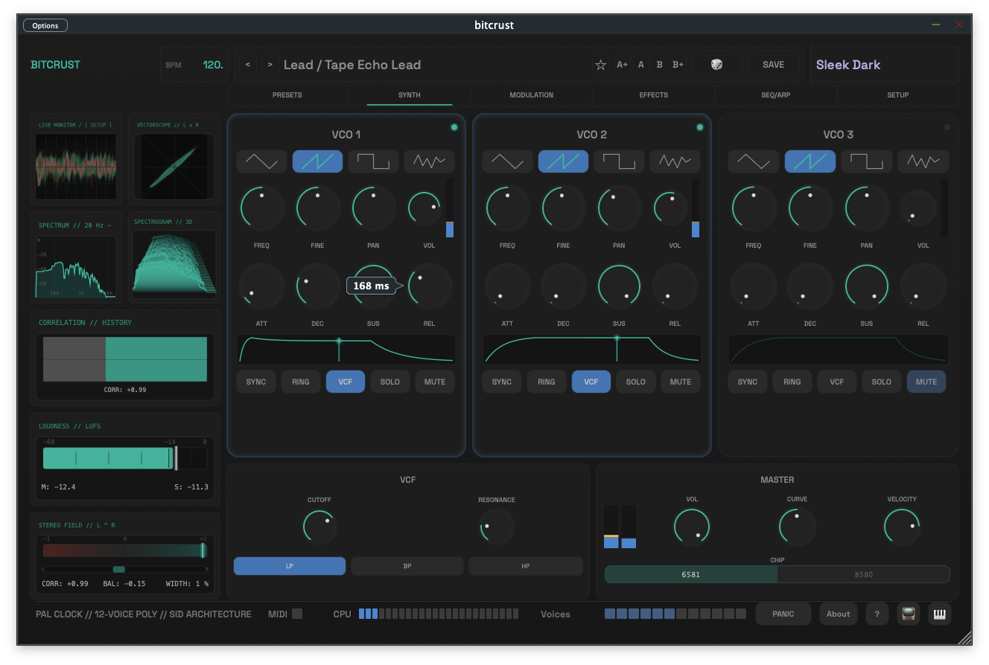Switch filter mode to HP
The width and height of the screenshot is (989, 665).
click(525, 566)
